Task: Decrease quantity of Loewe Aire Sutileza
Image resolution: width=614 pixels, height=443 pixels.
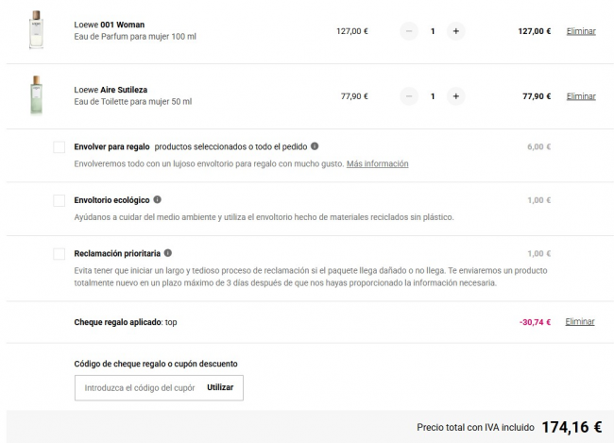Action: [409, 95]
